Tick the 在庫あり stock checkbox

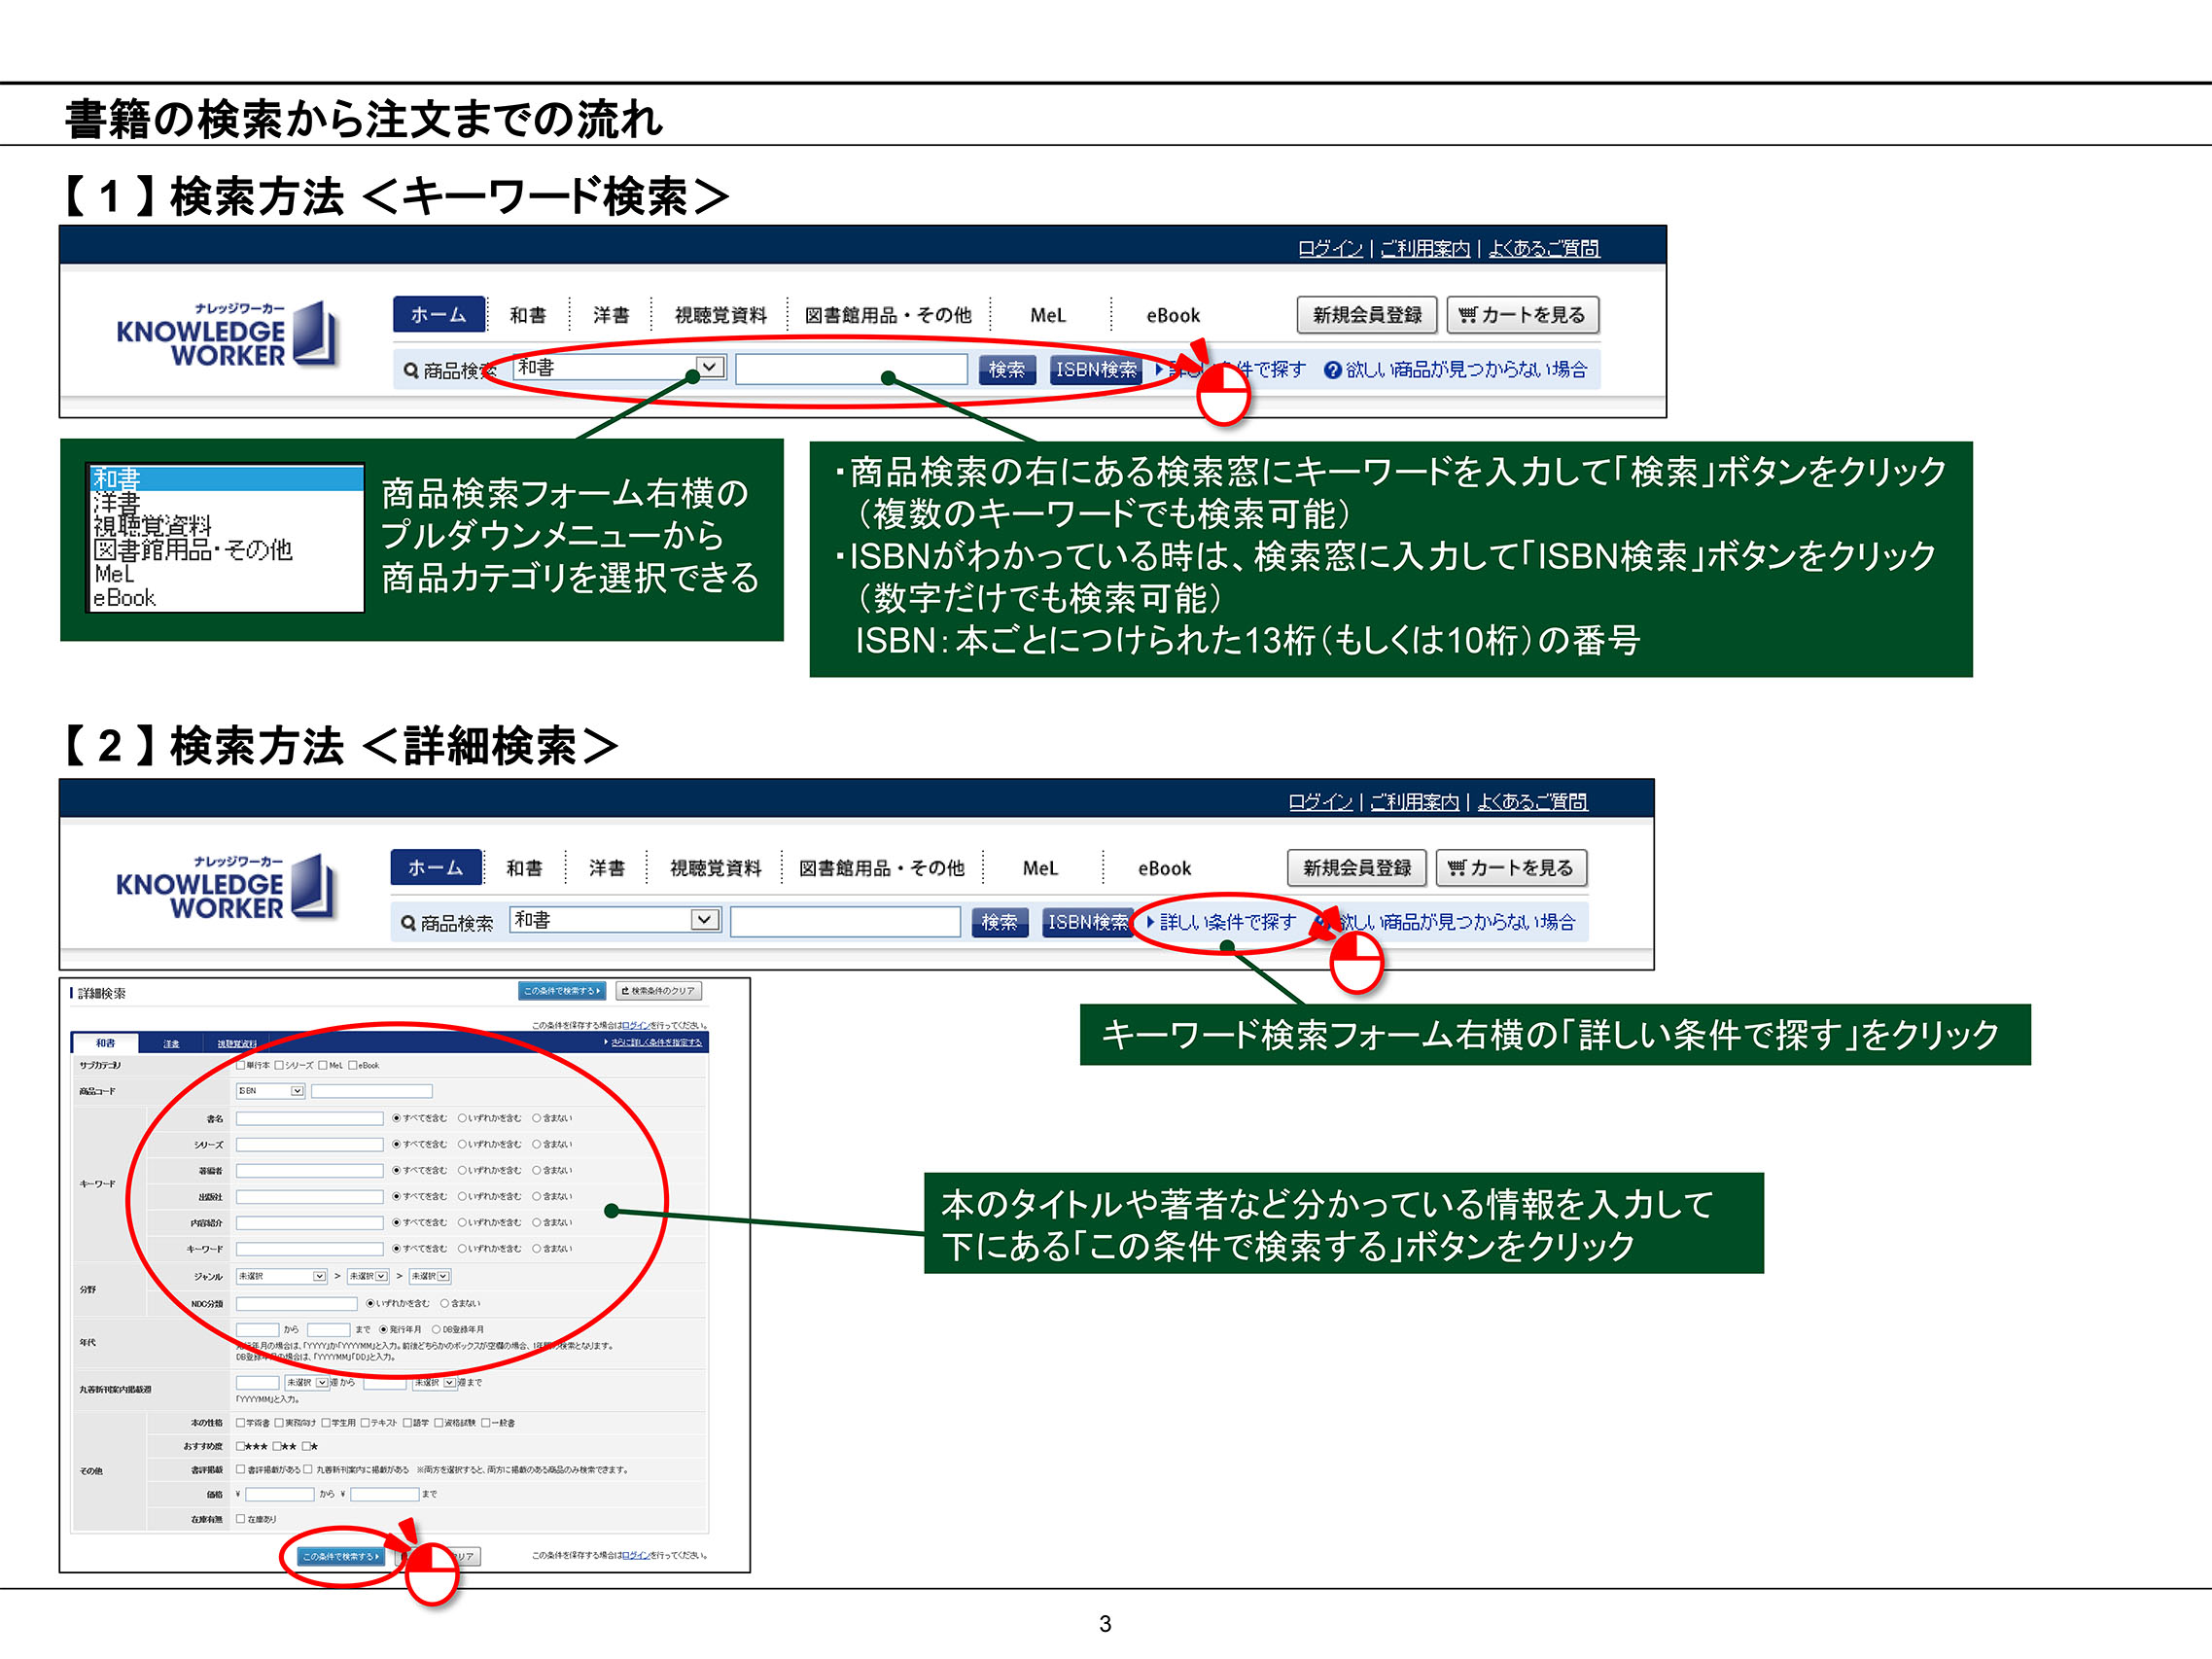[241, 1519]
